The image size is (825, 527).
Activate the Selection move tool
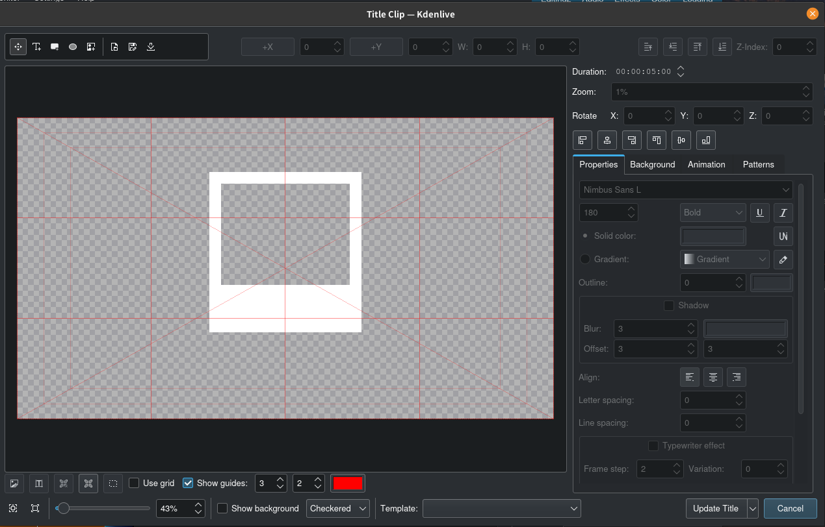18,47
